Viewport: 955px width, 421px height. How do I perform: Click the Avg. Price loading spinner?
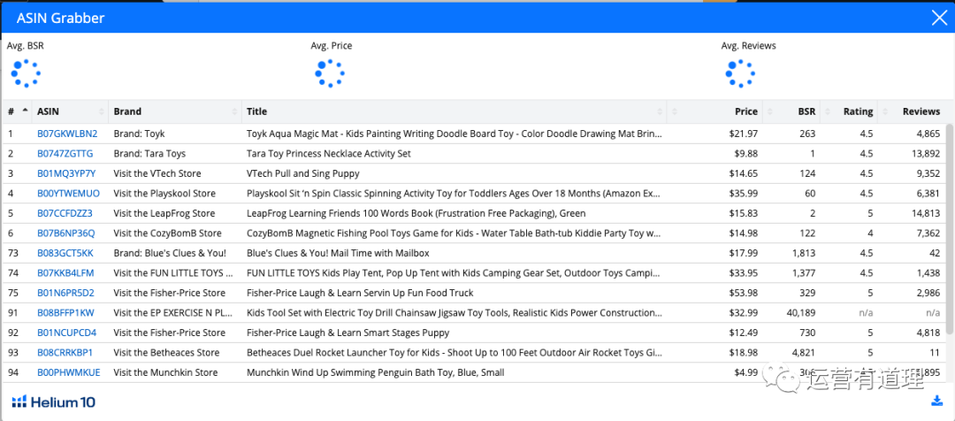pos(329,74)
